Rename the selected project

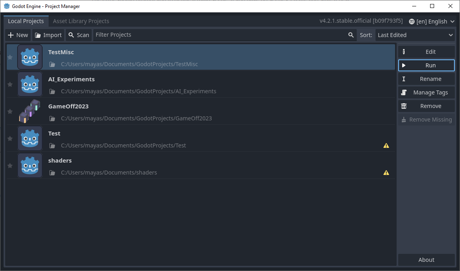(426, 79)
